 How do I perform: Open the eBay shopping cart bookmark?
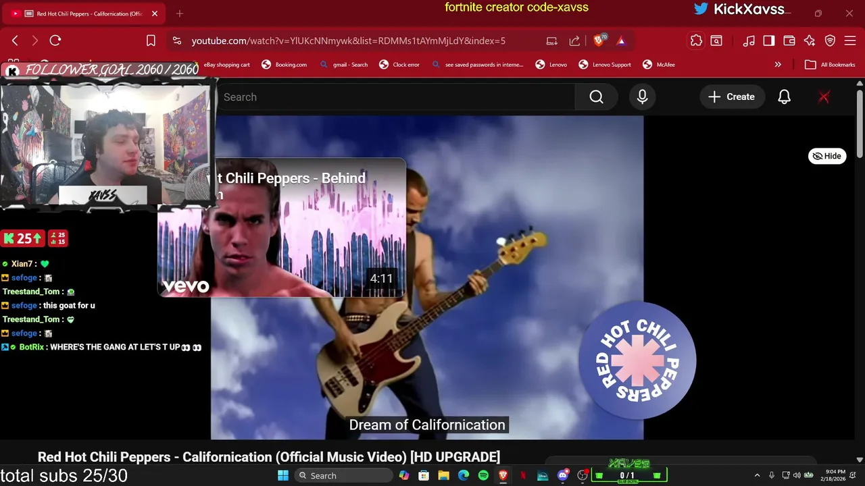tap(226, 65)
